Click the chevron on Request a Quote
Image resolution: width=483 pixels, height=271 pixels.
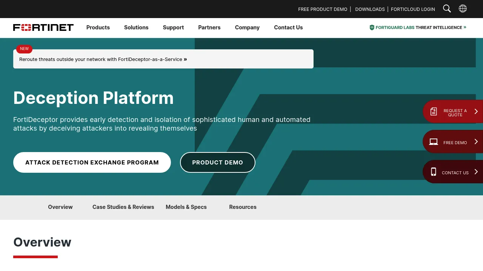pyautogui.click(x=476, y=111)
